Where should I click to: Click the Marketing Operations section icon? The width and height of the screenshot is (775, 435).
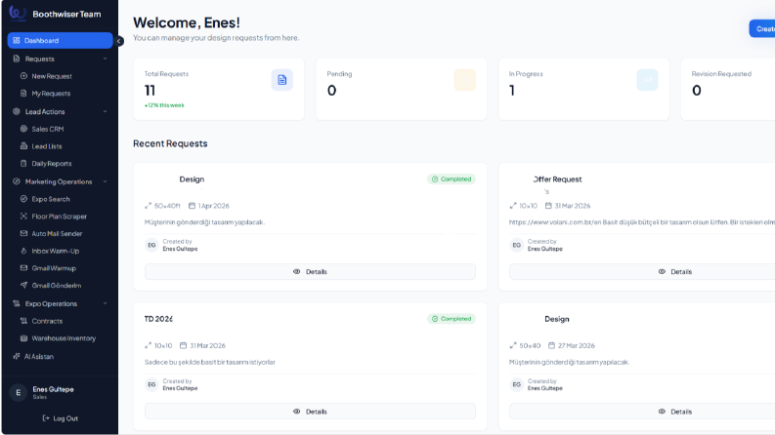[17, 181]
